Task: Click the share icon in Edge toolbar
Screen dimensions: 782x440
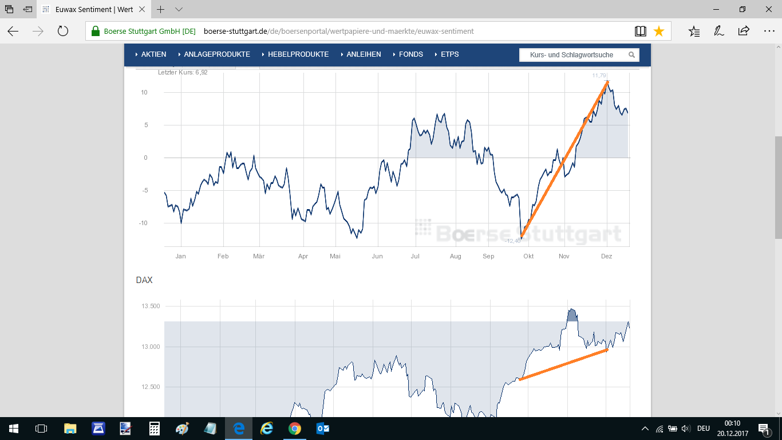Action: (x=744, y=32)
